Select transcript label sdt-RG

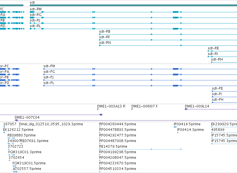pyautogui.click(x=36, y=15)
